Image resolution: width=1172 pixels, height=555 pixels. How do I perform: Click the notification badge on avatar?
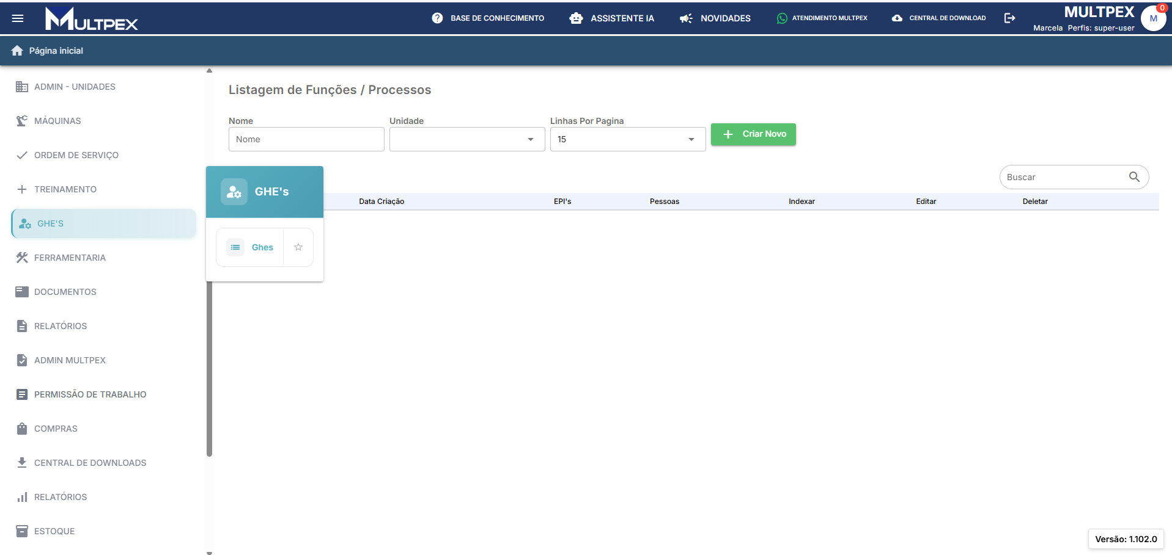(x=1162, y=8)
